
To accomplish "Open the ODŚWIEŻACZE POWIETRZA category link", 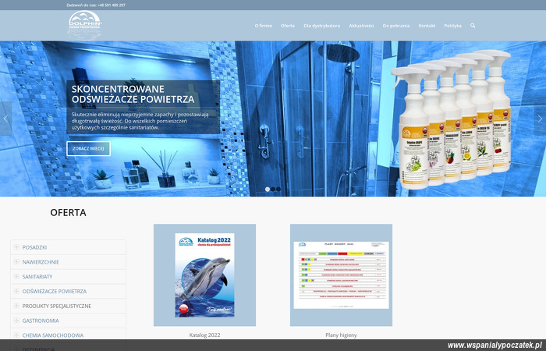I will [x=55, y=291].
